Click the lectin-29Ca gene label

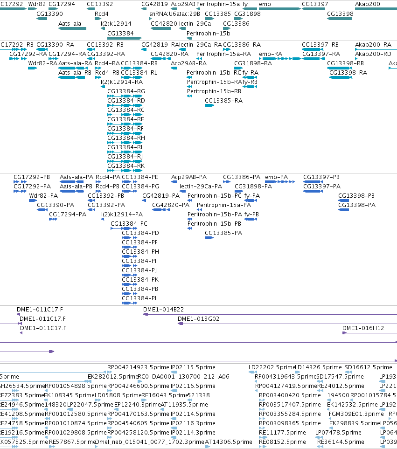tap(195, 23)
